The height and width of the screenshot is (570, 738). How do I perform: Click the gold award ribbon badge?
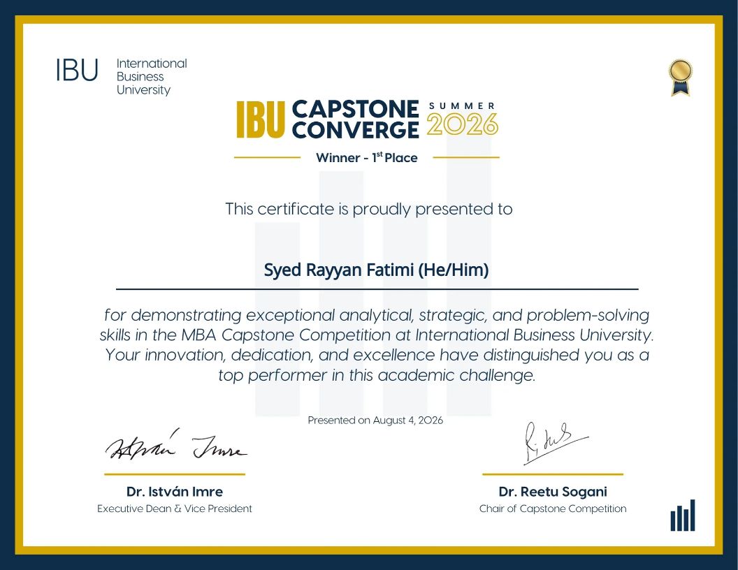coord(681,78)
